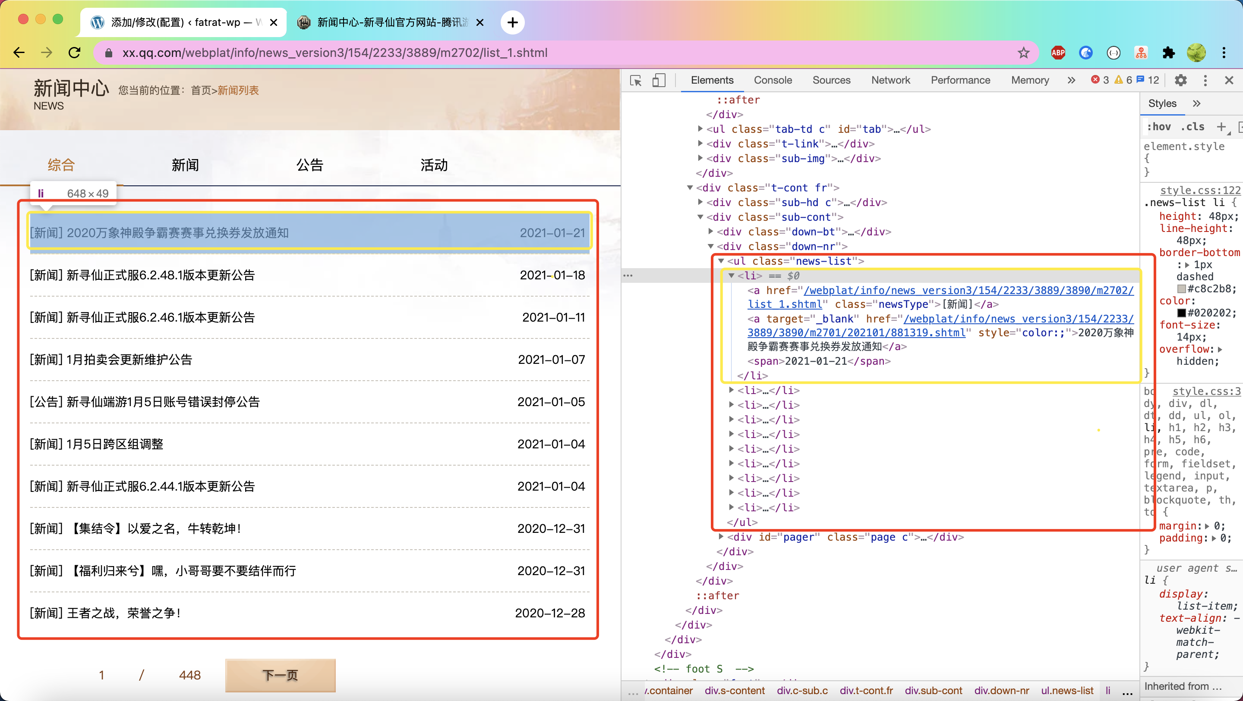Click the 下一页 next page button
The width and height of the screenshot is (1243, 701).
[x=281, y=675]
